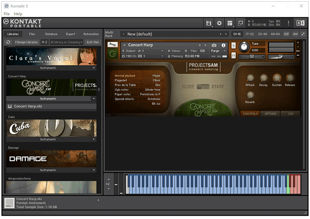
Task: Toggle A-Z library sorting
Action: (x=44, y=42)
